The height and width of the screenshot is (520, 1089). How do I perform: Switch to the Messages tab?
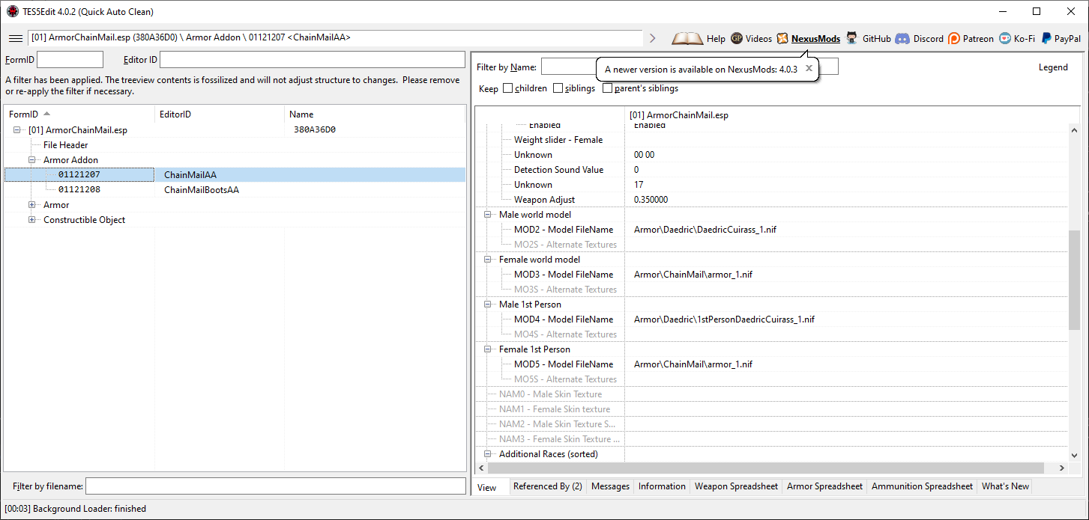[x=610, y=486]
